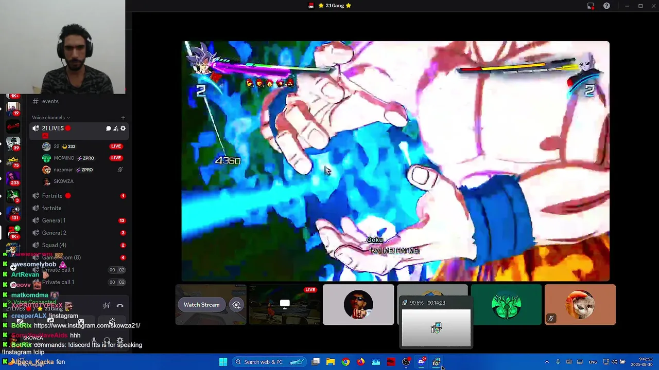The width and height of the screenshot is (659, 370).
Task: Open the ENG language selector
Action: pos(593,362)
